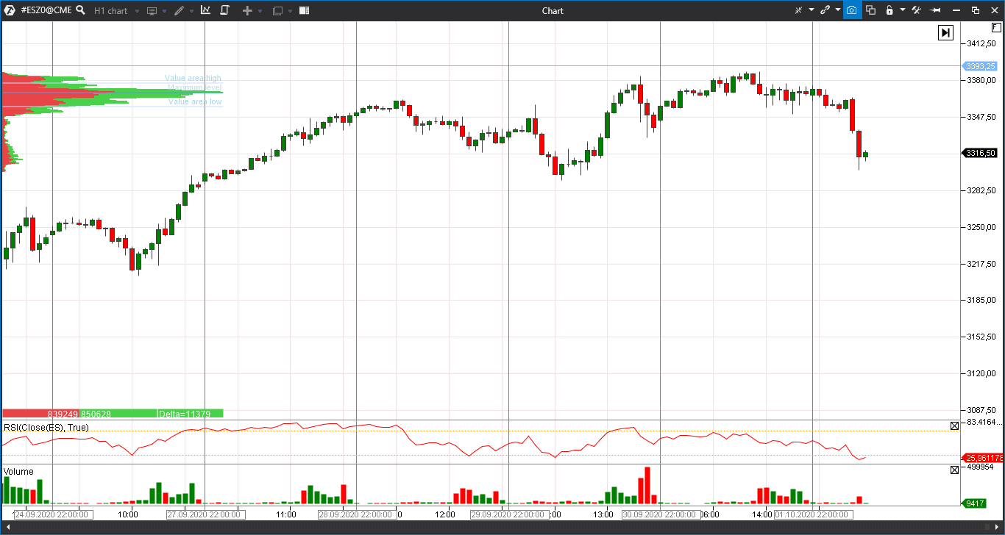Click the duplicate chart icon
The width and height of the screenshot is (1005, 535).
[871, 10]
